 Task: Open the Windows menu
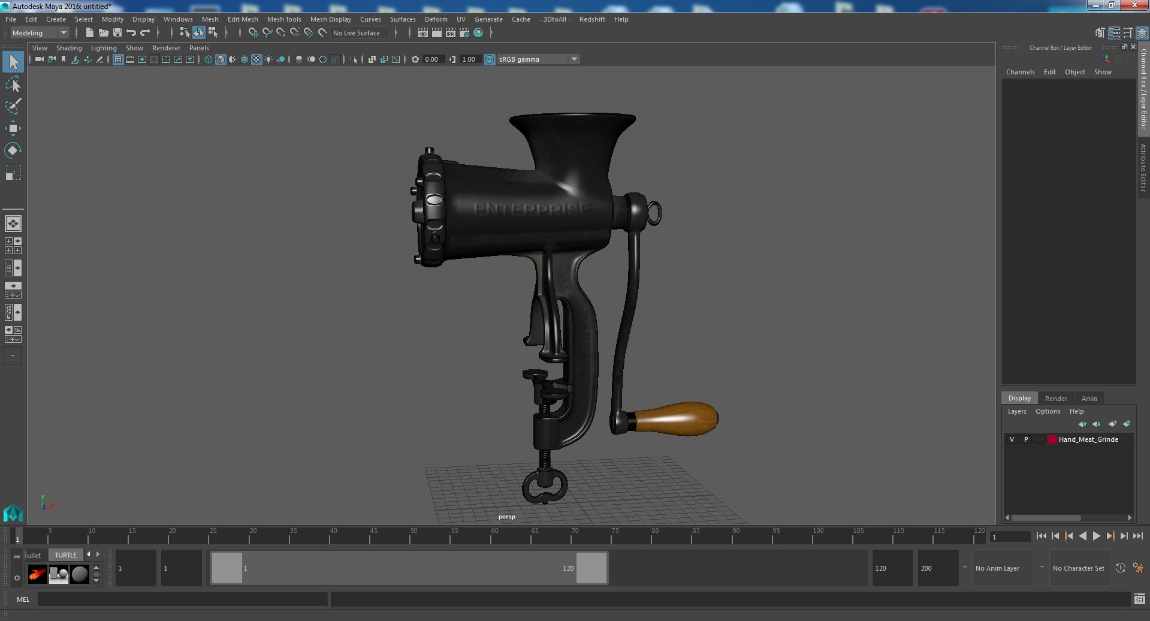[178, 19]
